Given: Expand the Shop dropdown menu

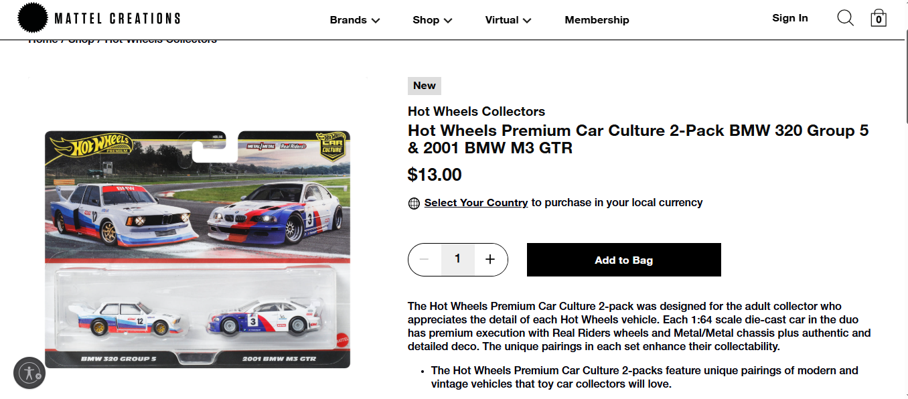Looking at the screenshot, I should tap(432, 20).
